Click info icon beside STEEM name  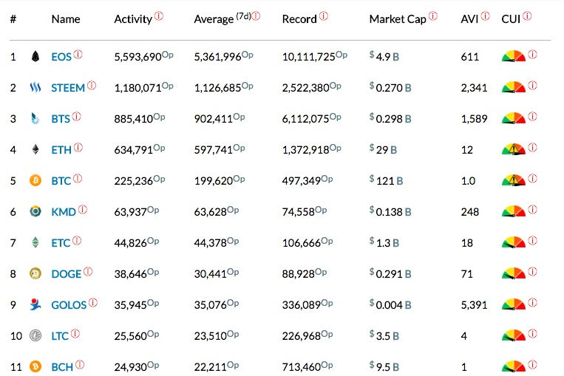(x=92, y=85)
